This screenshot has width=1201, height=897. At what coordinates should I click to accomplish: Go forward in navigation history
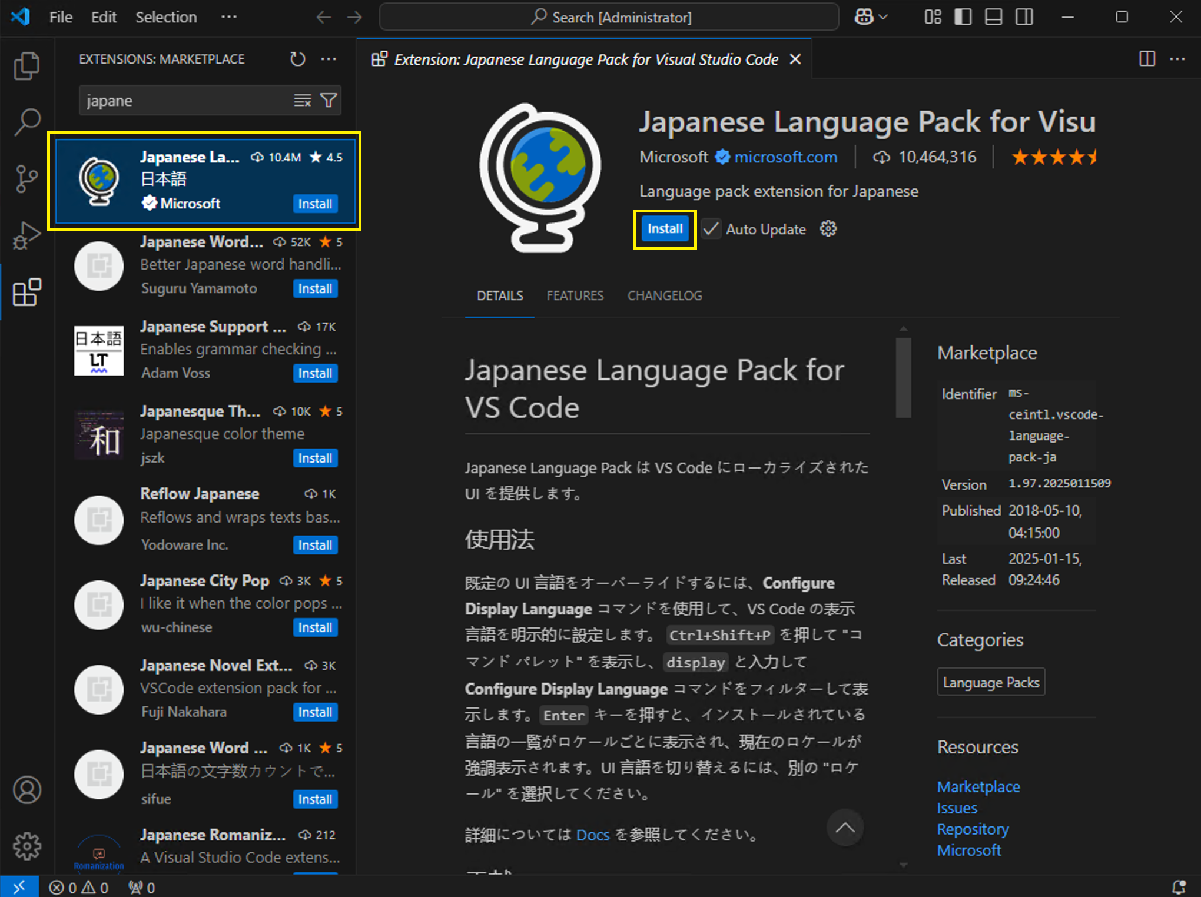(354, 17)
